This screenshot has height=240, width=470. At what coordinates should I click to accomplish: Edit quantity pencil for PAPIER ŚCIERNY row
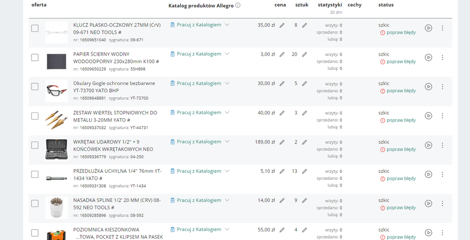tap(304, 55)
